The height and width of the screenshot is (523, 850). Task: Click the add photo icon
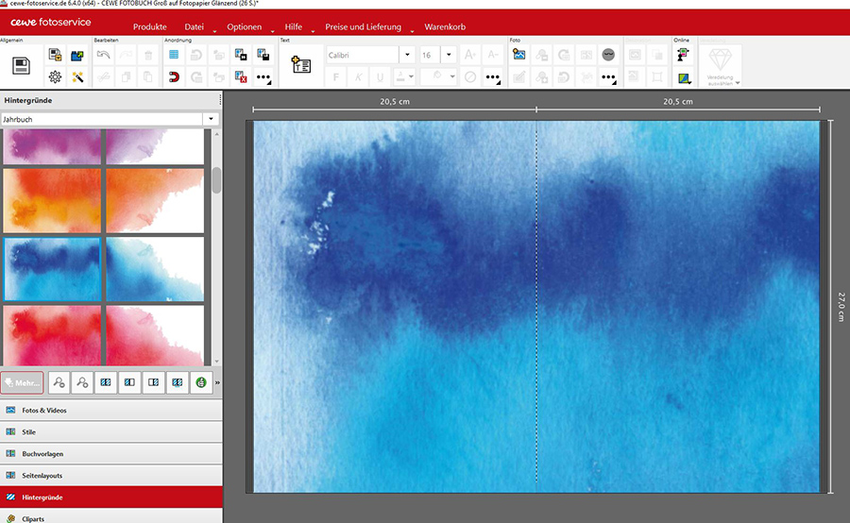518,55
